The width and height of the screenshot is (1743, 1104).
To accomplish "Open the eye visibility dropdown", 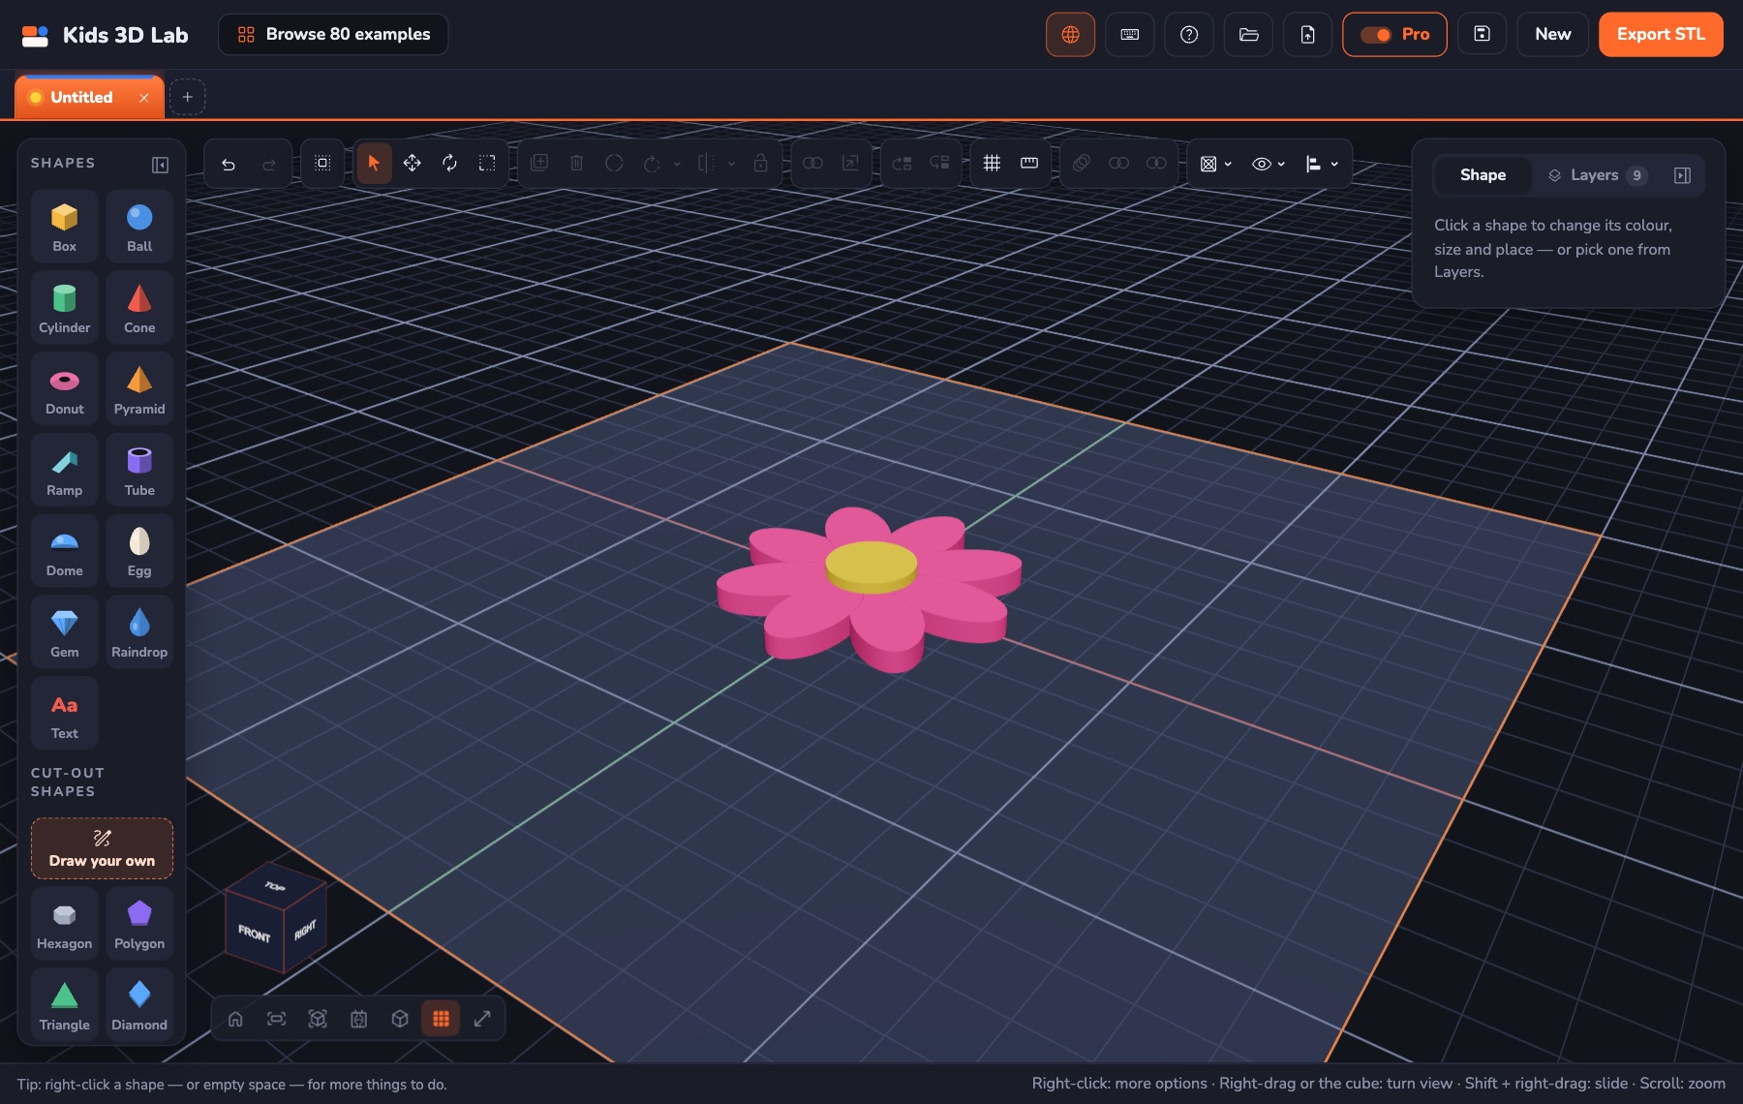I will [x=1268, y=164].
